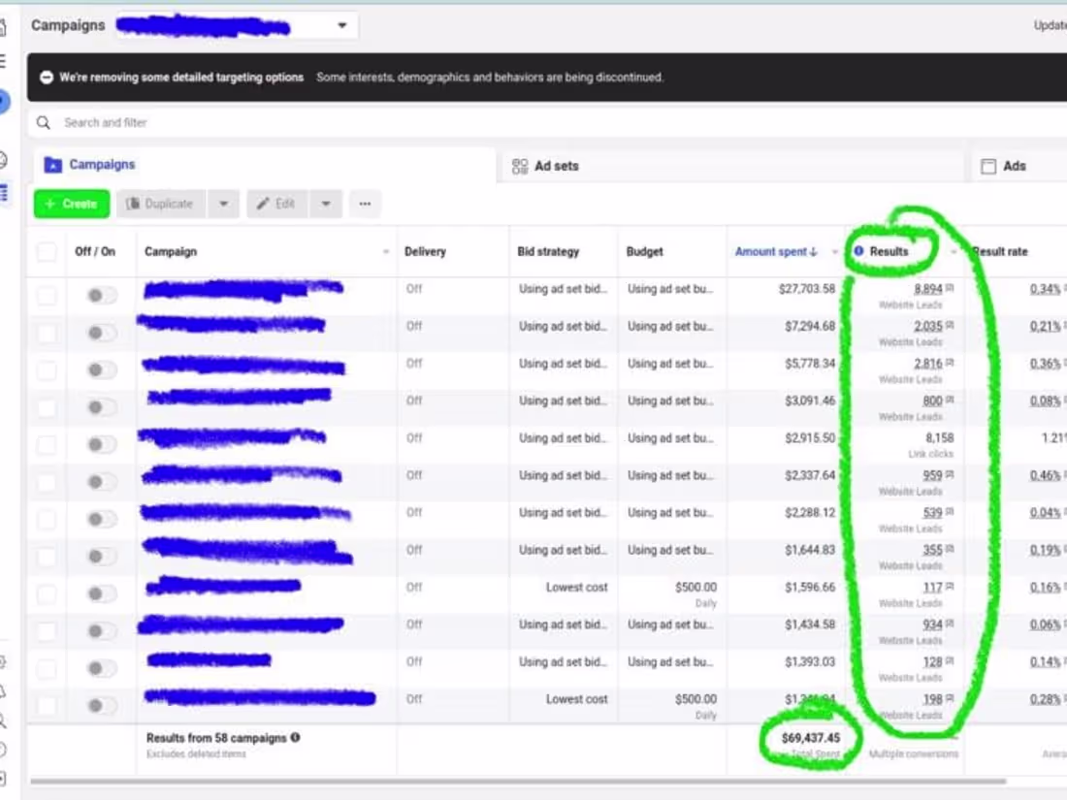Viewport: 1067px width, 800px height.
Task: Expand the dropdown arrow next to Duplicate
Action: [224, 204]
